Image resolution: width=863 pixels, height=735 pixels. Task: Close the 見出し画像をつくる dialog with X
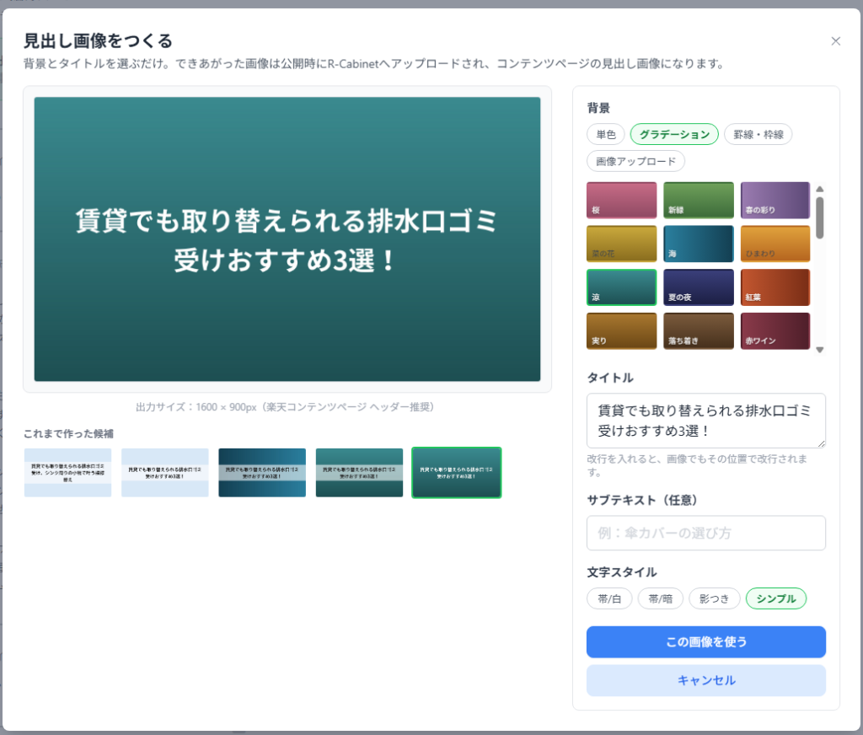pyautogui.click(x=835, y=41)
